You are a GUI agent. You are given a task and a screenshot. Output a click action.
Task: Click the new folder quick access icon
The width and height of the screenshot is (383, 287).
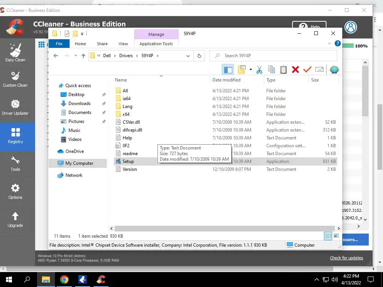click(76, 34)
